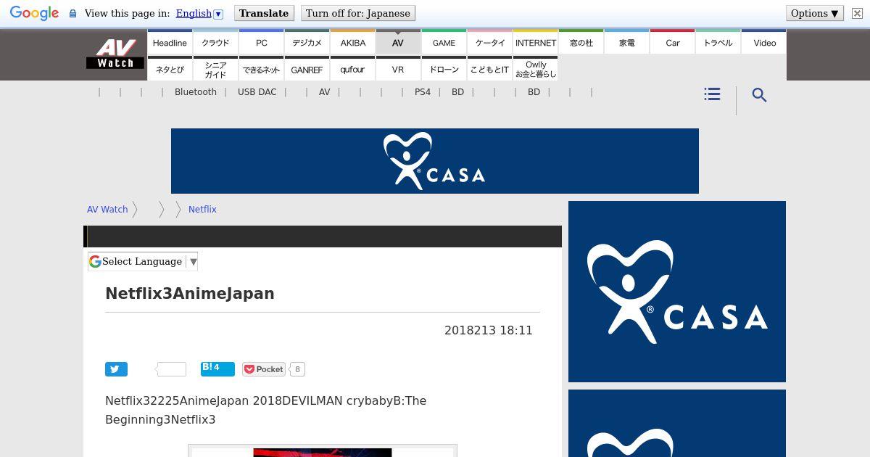
Task: Open the translate Options menu
Action: pyautogui.click(x=815, y=13)
